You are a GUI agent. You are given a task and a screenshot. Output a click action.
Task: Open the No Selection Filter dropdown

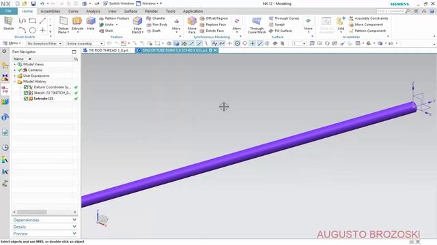(44, 44)
